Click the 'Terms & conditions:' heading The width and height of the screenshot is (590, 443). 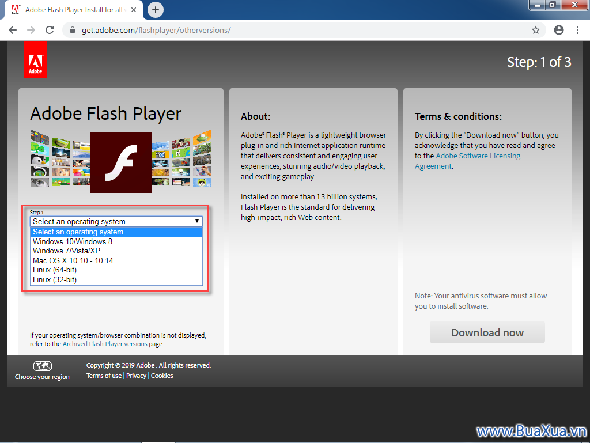point(458,116)
